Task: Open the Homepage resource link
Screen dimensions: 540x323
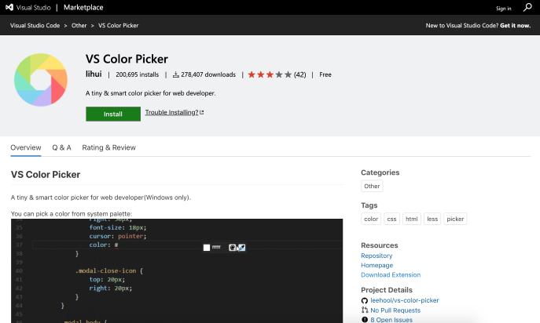Action: 377,265
